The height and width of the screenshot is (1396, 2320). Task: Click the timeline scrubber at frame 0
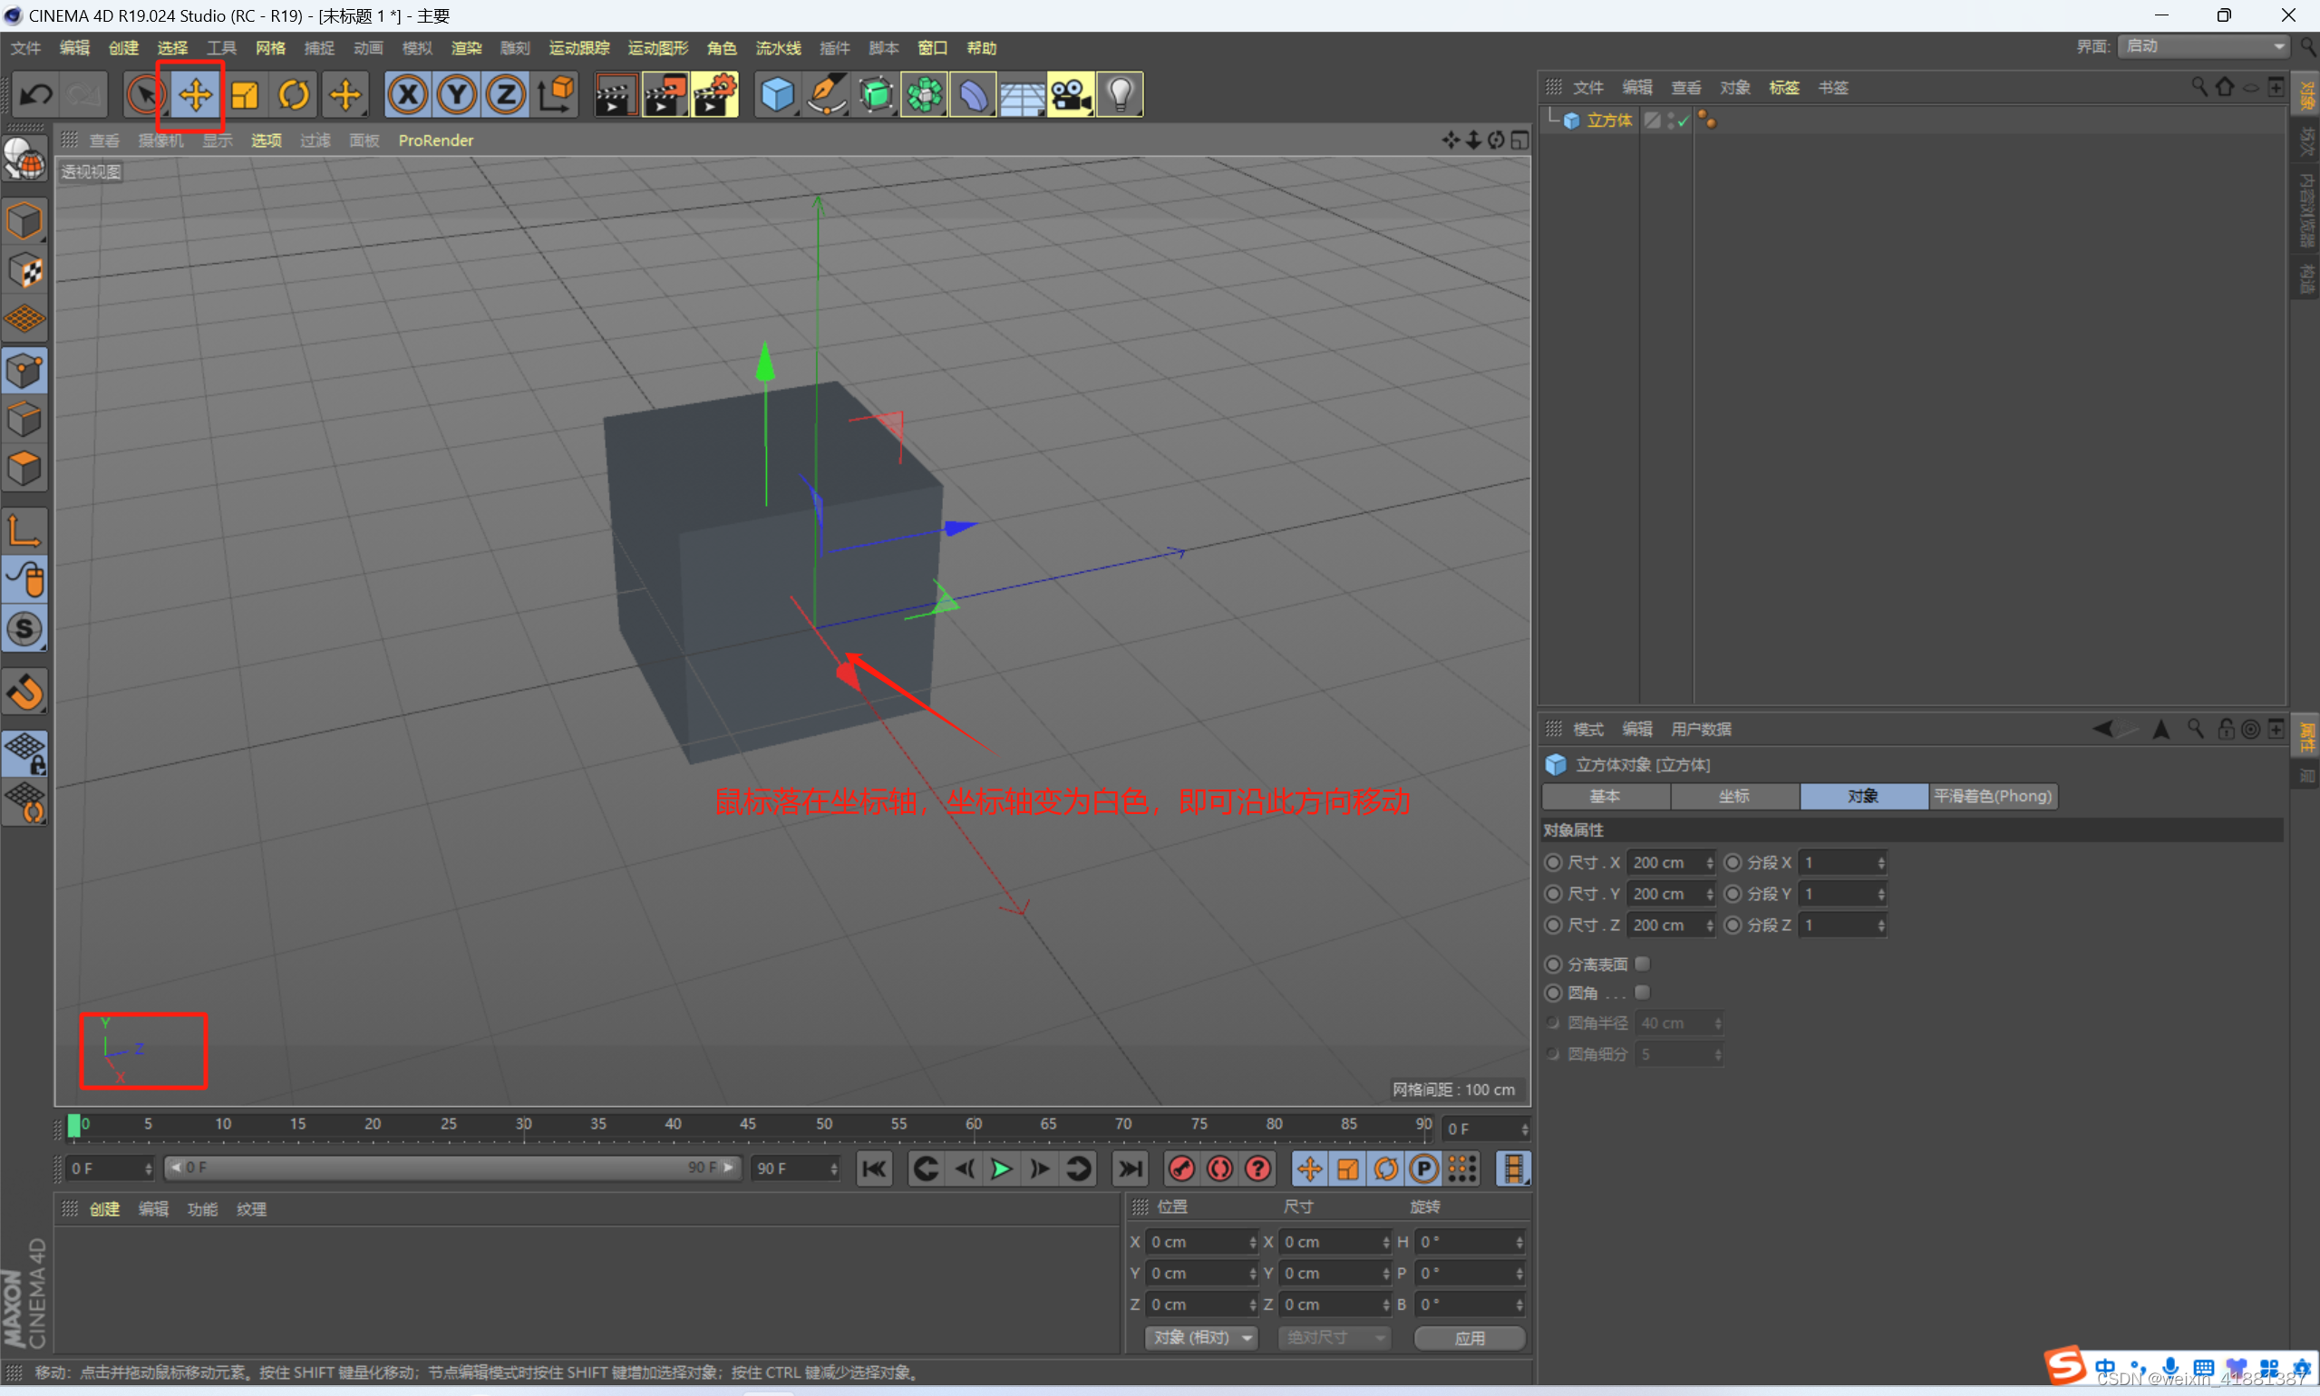coord(75,1126)
